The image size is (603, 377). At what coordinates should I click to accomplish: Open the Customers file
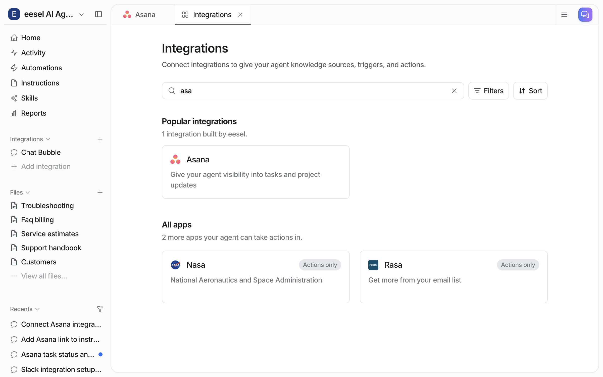(55, 262)
